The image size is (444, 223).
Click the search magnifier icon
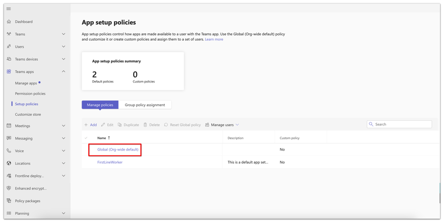point(371,125)
